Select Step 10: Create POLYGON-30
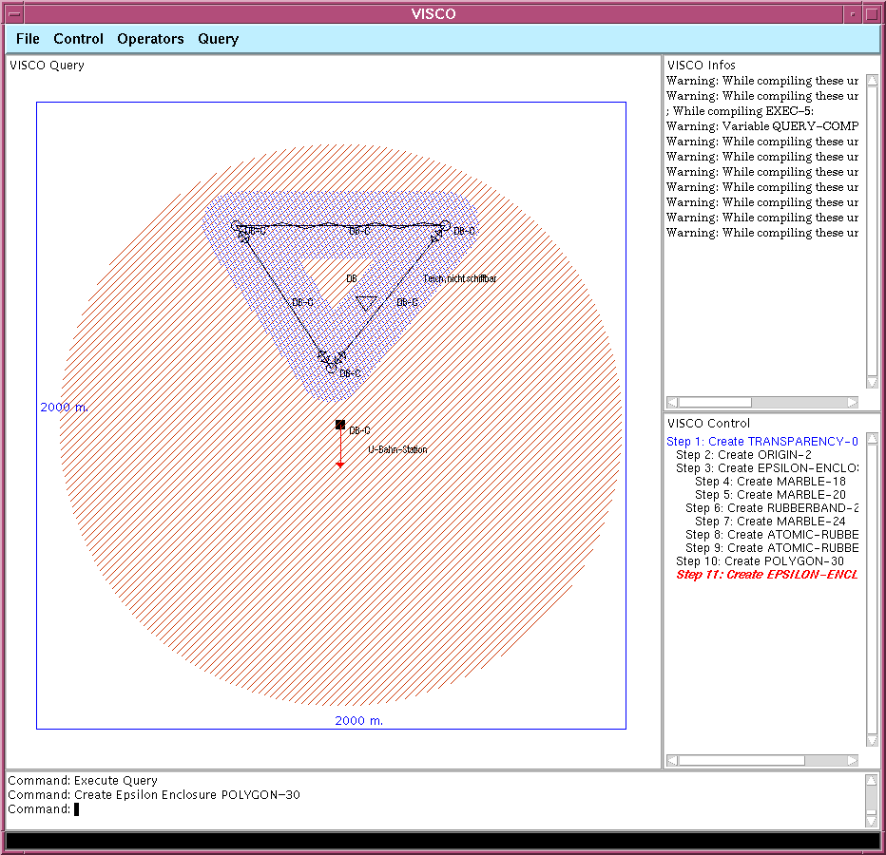This screenshot has width=886, height=855. (760, 561)
